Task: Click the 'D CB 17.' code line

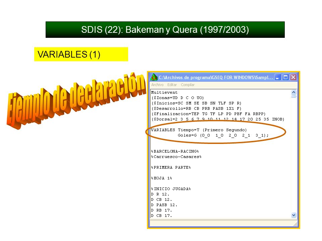Action: [x=162, y=215]
